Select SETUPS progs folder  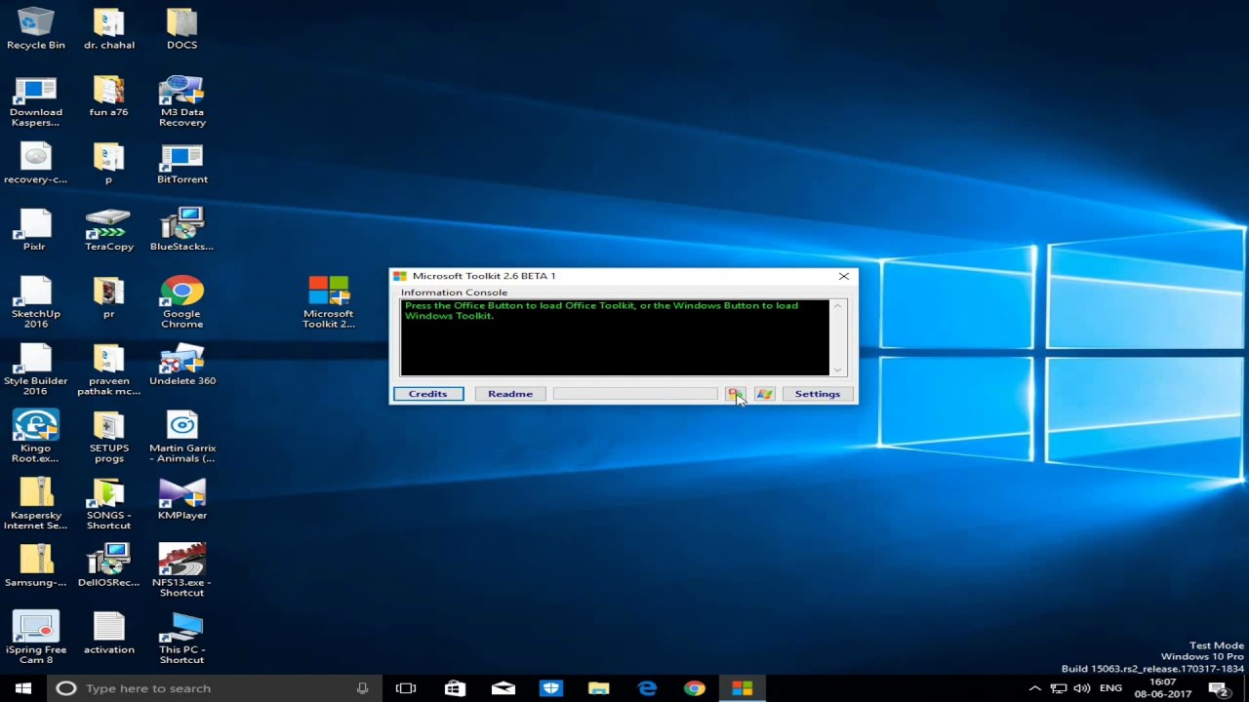click(x=109, y=438)
